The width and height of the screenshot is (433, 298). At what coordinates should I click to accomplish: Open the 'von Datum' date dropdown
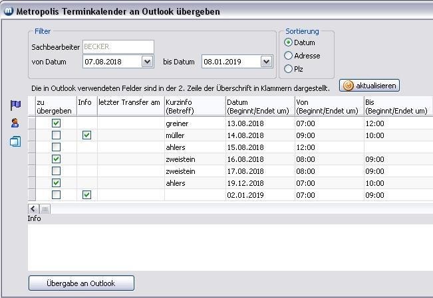147,62
